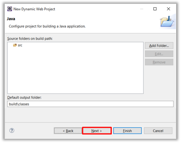Select the src source folder entry
The height and width of the screenshot is (144, 182).
pyautogui.click(x=20, y=45)
